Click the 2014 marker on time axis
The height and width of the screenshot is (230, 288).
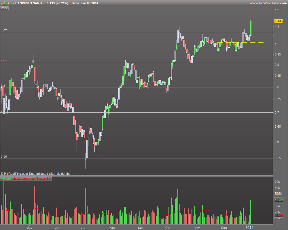249,227
